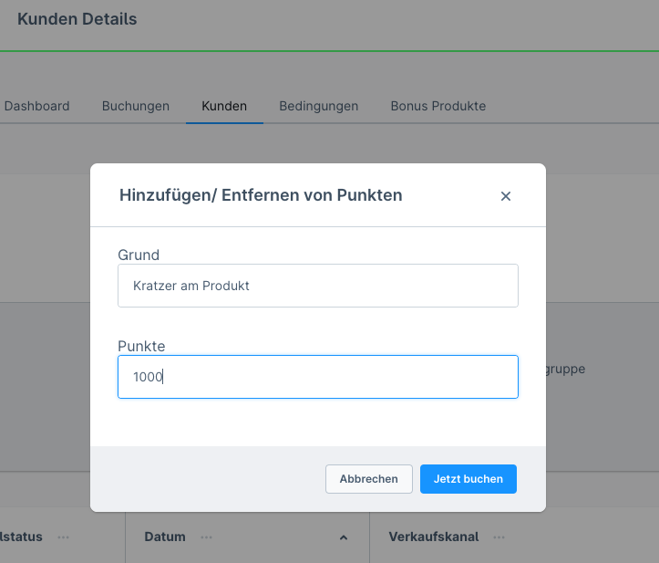
Task: Click into the Punkte input field
Action: pyautogui.click(x=317, y=377)
